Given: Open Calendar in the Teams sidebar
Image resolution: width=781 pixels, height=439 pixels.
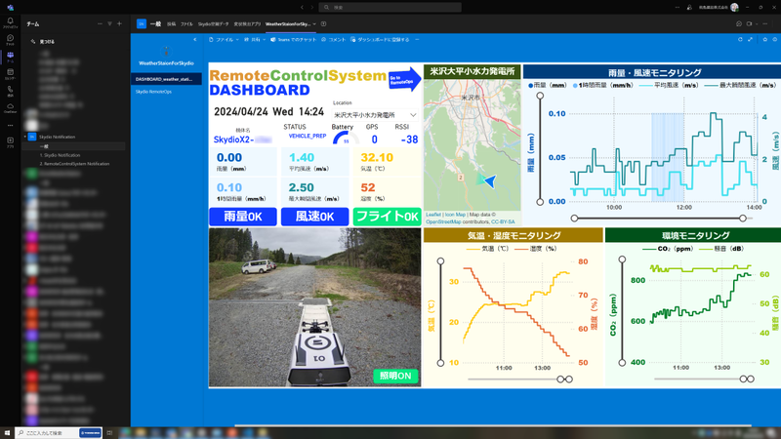Looking at the screenshot, I should pyautogui.click(x=11, y=73).
